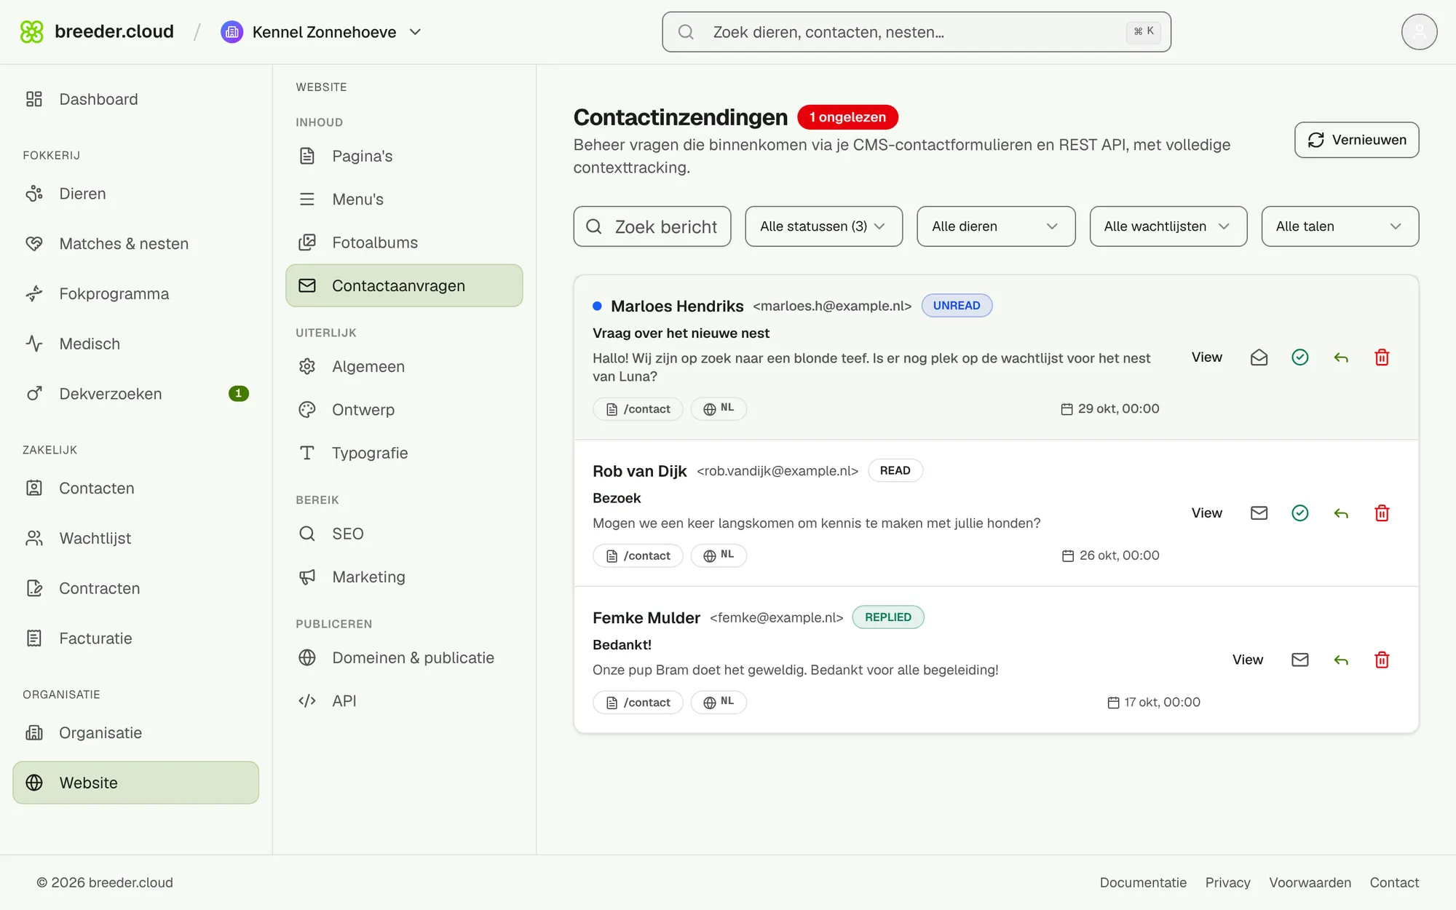
Task: Mark Rob van Dijk message as handled
Action: tap(1299, 513)
